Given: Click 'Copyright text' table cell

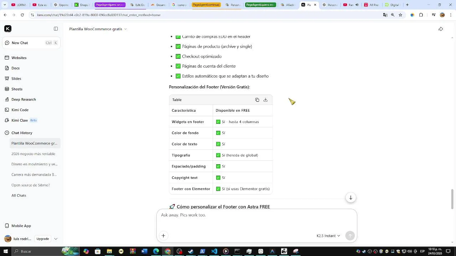Looking at the screenshot, I should [x=191, y=178].
